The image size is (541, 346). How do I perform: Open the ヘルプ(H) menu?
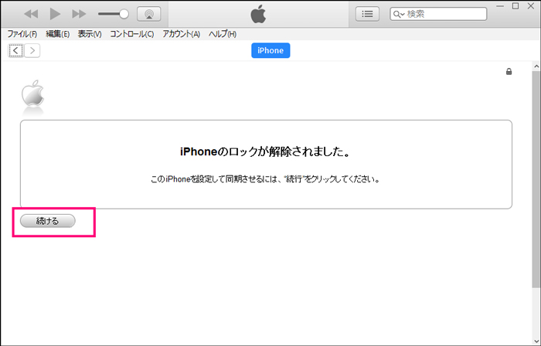click(x=223, y=34)
